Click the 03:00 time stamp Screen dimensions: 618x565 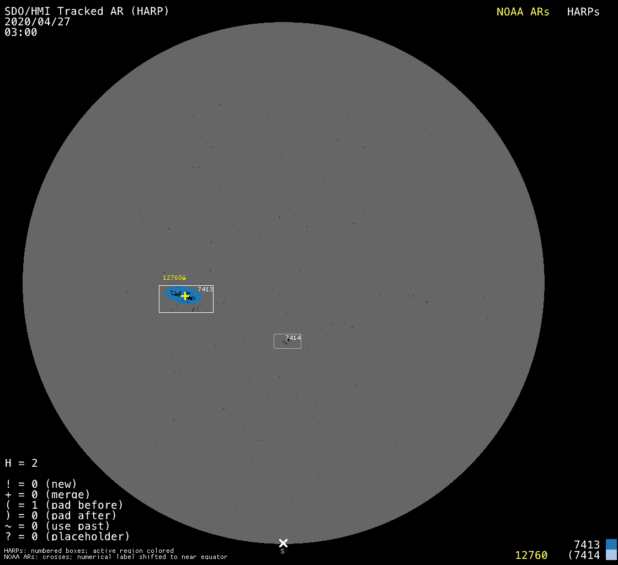[x=21, y=32]
